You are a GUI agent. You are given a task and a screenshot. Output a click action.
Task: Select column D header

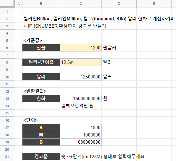pyautogui.click(x=119, y=4)
